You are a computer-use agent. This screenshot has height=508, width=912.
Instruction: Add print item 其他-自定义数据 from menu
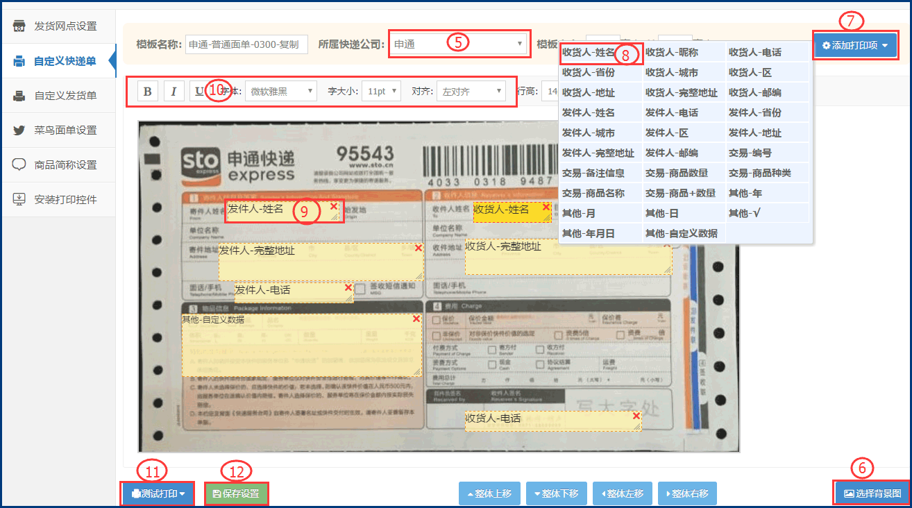pos(684,233)
